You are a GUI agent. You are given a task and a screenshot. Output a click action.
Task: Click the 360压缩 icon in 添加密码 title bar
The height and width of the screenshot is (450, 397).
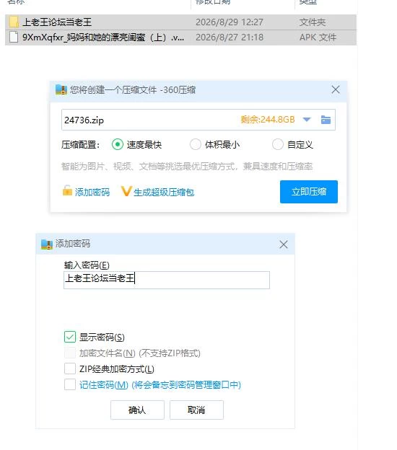point(46,244)
